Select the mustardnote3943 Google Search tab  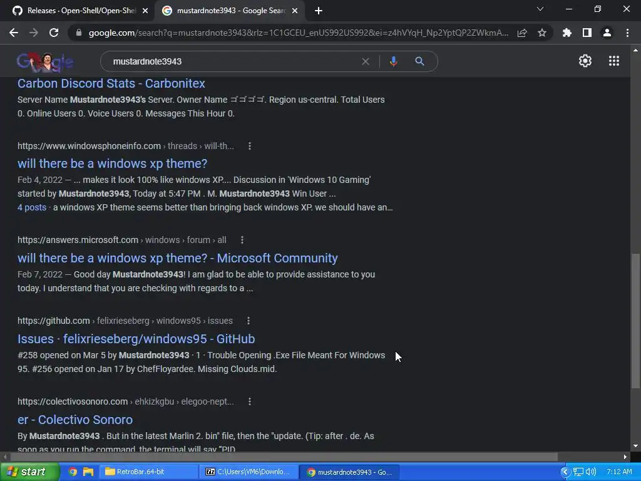[229, 11]
